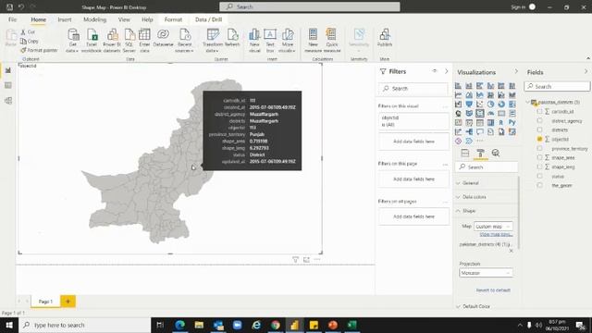The image size is (592, 333).
Task: Switch to the View ribbon tab
Action: [x=124, y=19]
